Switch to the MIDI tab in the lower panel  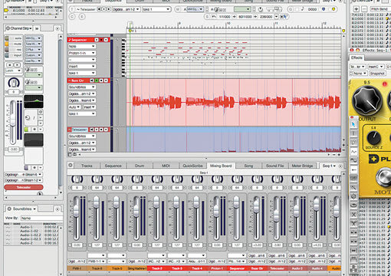click(x=166, y=166)
